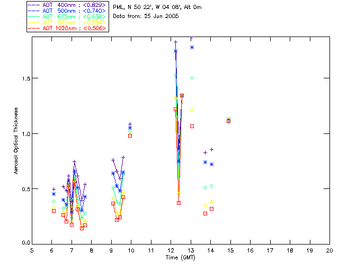Click y-axis tick label 0.0
This screenshot has width=339, height=271.
(x=26, y=243)
